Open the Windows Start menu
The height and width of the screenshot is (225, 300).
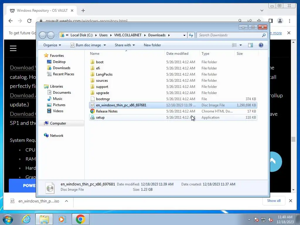pyautogui.click(x=7, y=219)
